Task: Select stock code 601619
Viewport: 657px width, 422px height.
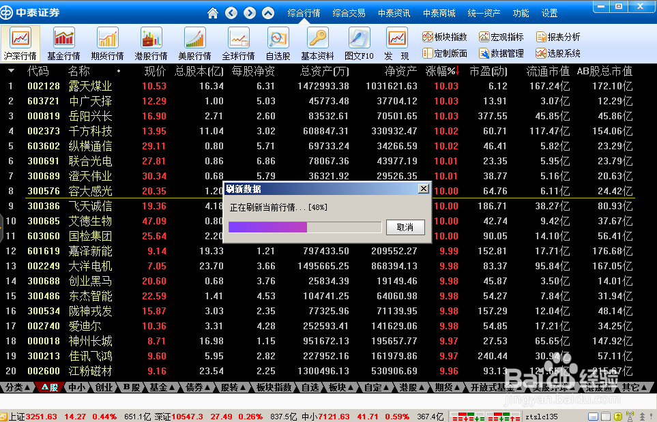Action: [44, 251]
